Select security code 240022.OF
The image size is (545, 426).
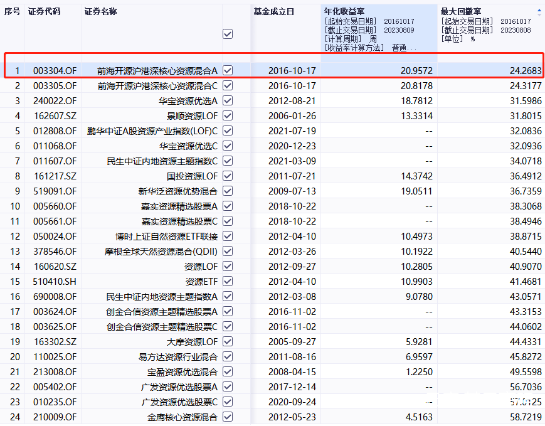(x=55, y=101)
